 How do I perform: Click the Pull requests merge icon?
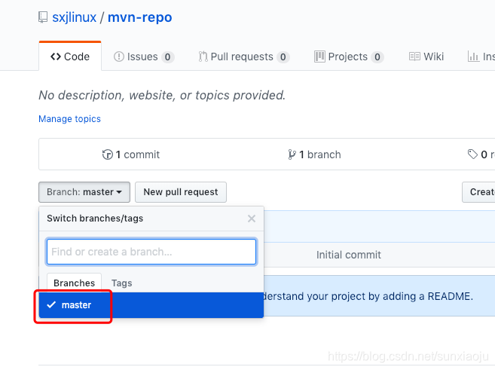pos(203,57)
